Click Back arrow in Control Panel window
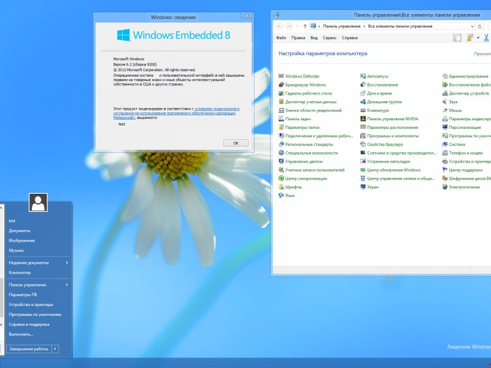491x368 pixels. [279, 26]
